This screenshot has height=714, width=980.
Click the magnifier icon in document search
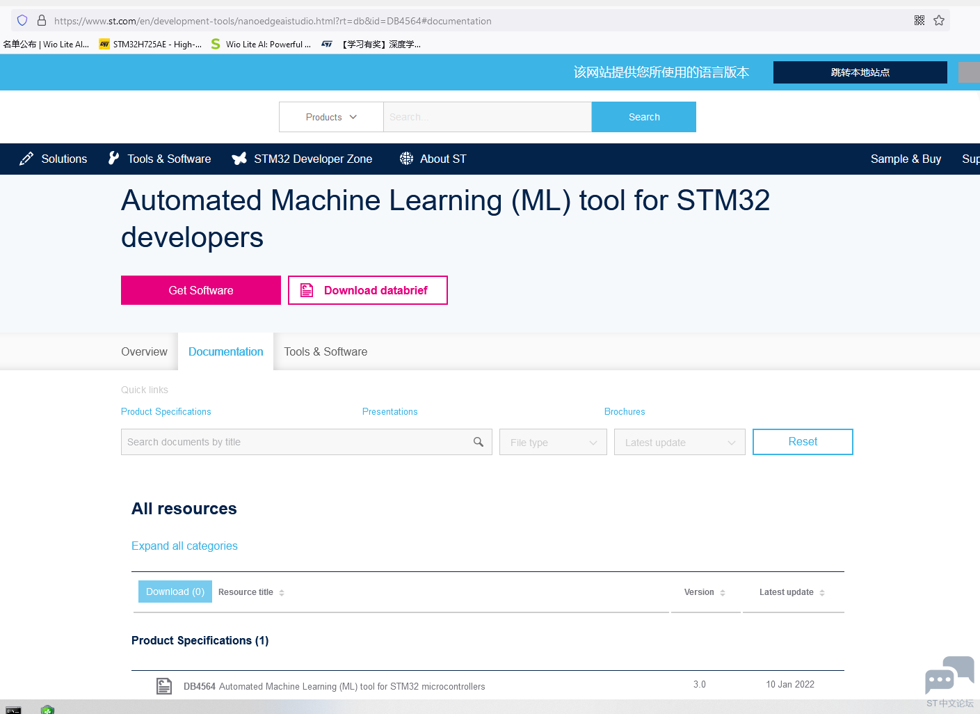(x=479, y=442)
